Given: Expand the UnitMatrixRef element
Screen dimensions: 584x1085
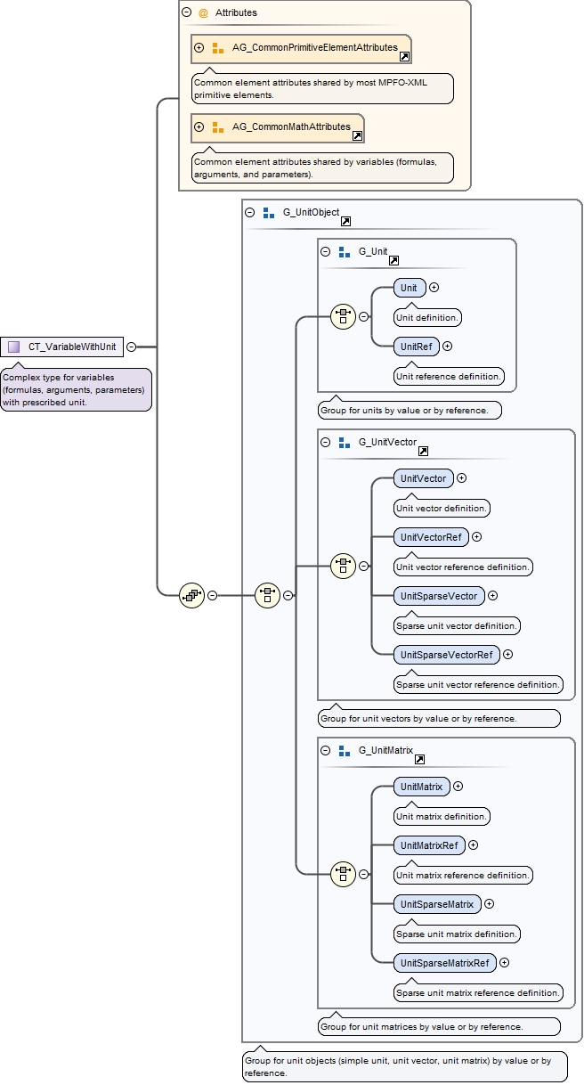Looking at the screenshot, I should (x=474, y=845).
